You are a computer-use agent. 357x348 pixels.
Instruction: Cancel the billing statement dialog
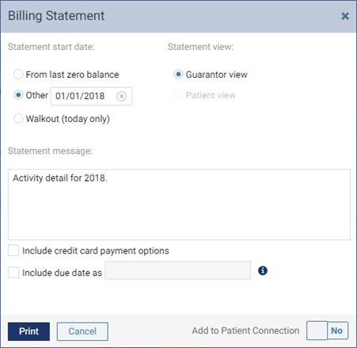click(82, 331)
